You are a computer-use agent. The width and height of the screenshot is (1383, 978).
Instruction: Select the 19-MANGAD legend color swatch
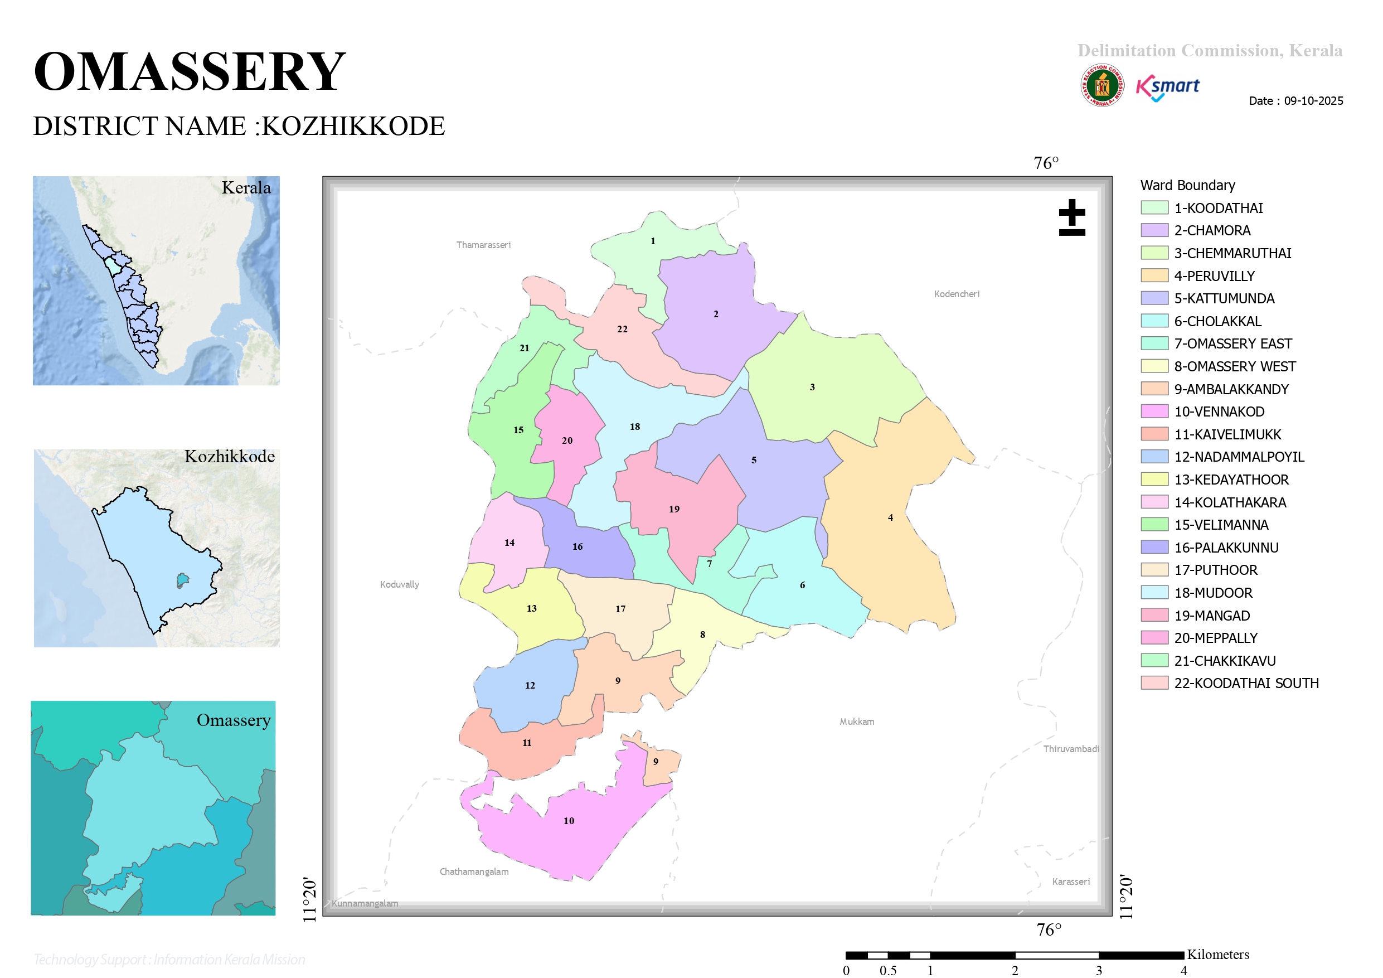point(1154,615)
